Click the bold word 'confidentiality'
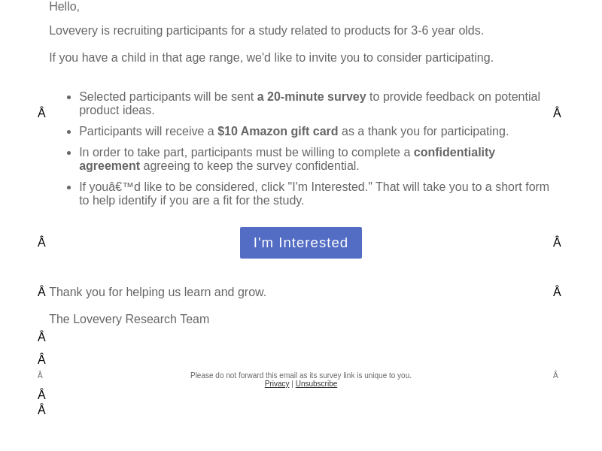 point(455,153)
